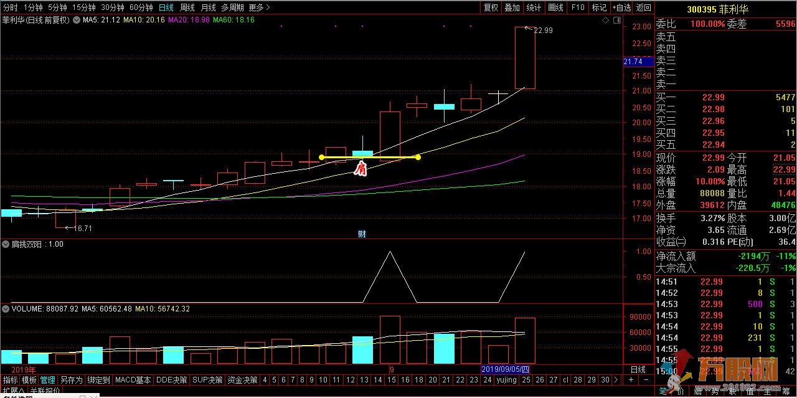Open the 指标 indicators tab

click(x=11, y=379)
